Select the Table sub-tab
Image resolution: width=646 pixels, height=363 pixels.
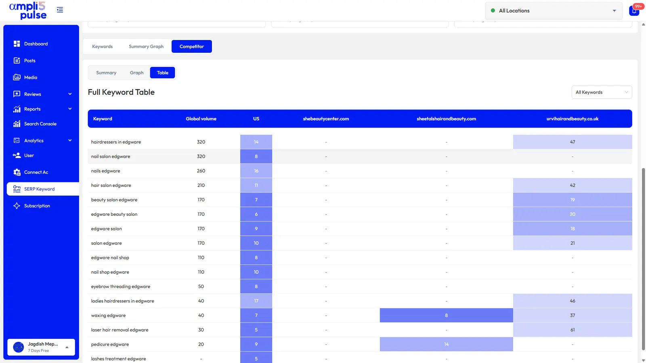163,73
